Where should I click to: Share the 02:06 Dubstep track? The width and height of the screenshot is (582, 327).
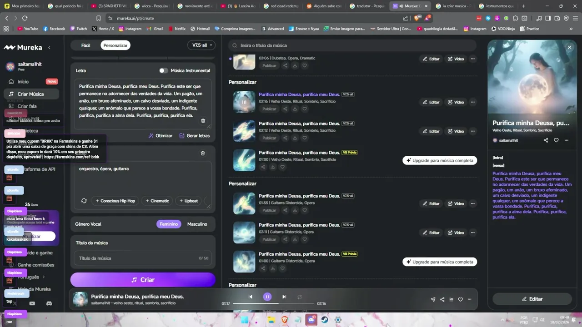coord(285,65)
